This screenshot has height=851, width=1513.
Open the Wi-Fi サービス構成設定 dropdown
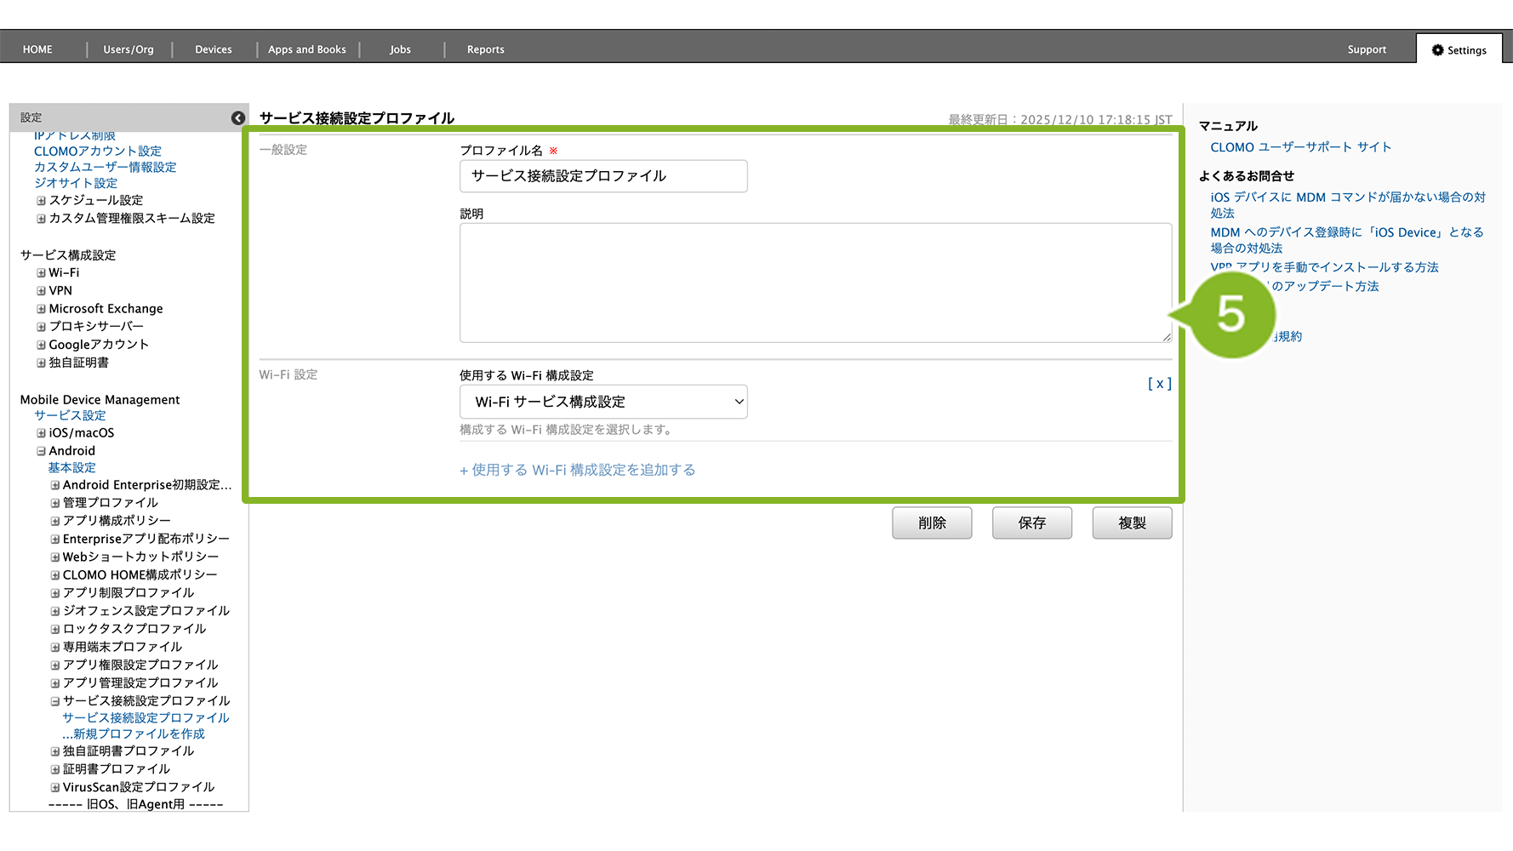point(602,402)
